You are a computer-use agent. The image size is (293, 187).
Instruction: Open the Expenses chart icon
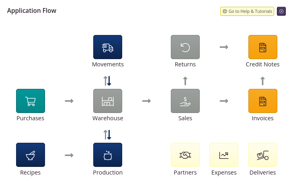[224, 155]
